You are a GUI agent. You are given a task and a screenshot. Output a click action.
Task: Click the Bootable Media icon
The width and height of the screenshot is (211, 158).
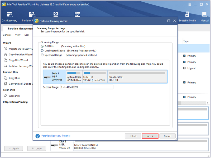tap(187, 15)
